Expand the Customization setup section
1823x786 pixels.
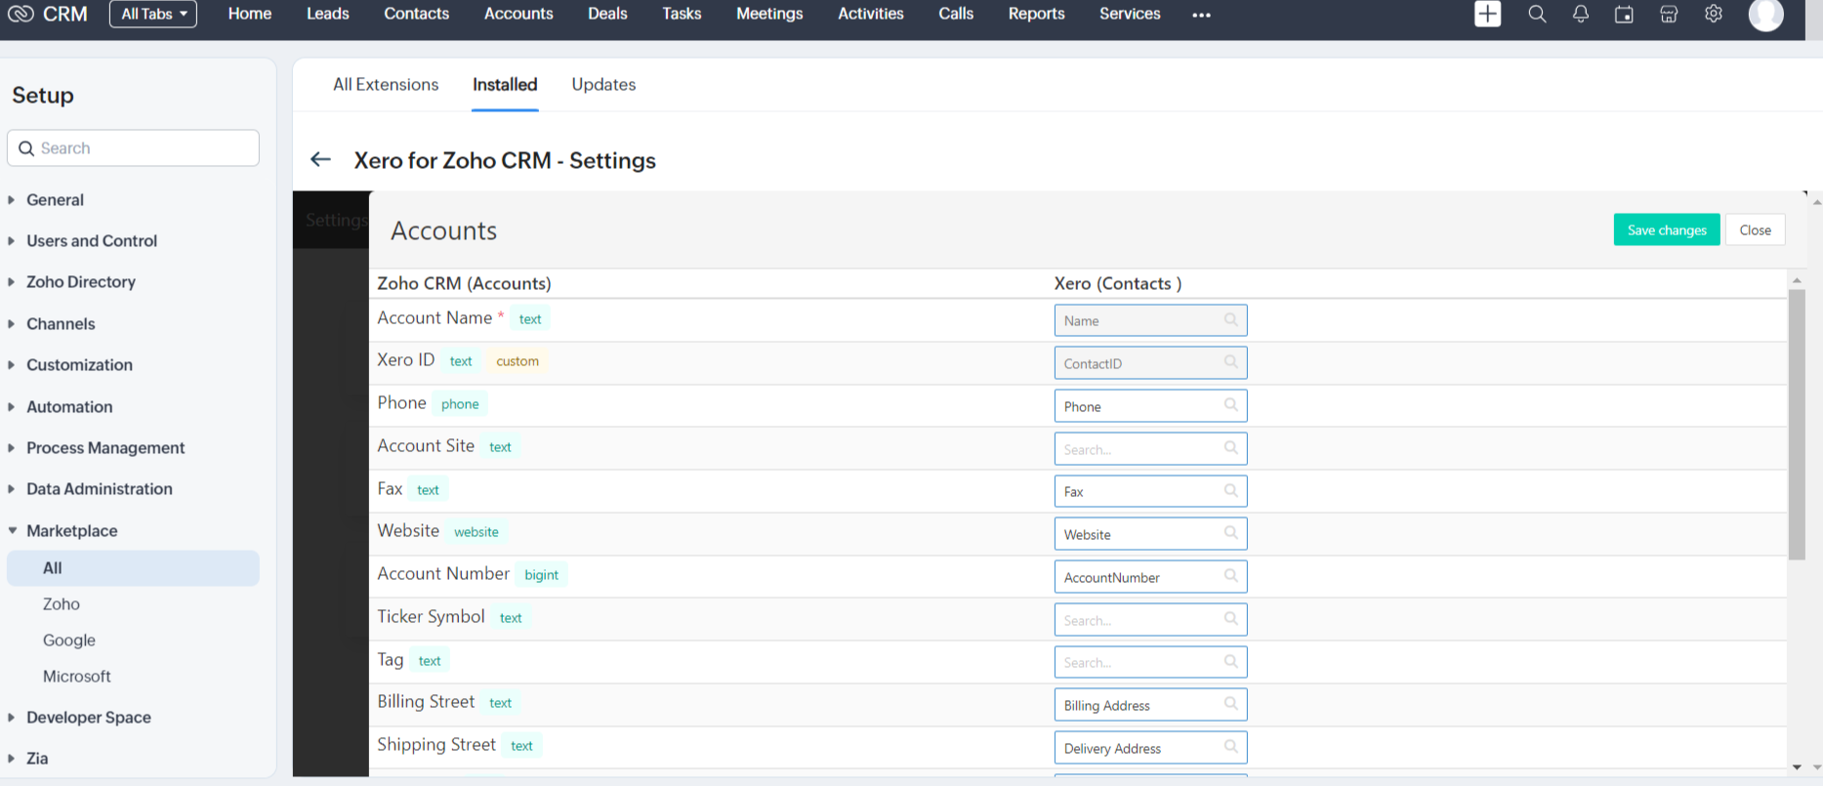click(79, 365)
